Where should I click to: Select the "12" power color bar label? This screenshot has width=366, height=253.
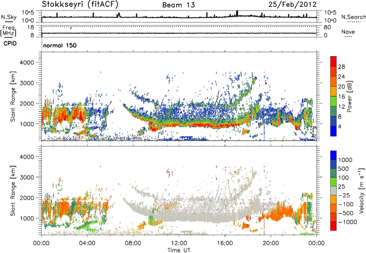[x=341, y=107]
